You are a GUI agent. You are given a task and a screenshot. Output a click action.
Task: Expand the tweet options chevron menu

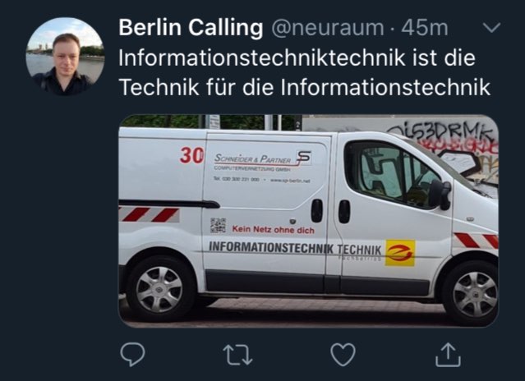coord(492,27)
